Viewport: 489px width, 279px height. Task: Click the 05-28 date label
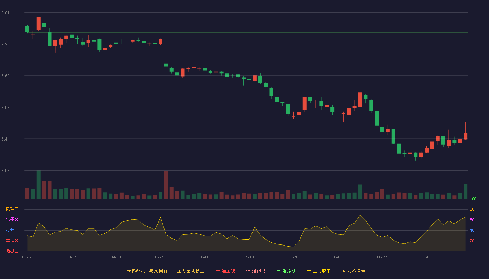tap(293, 257)
